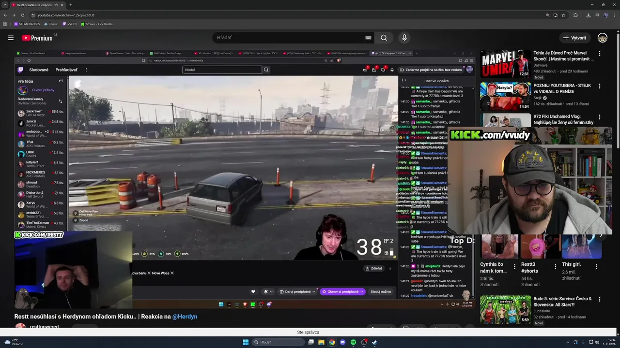Screen dimensions: 620x348
Task: Open Steam from the taskbar
Action: (x=374, y=342)
